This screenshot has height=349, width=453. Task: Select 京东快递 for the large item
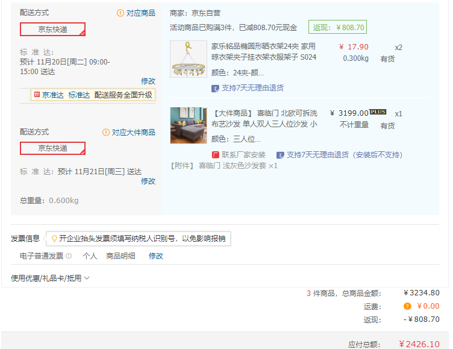click(x=52, y=148)
